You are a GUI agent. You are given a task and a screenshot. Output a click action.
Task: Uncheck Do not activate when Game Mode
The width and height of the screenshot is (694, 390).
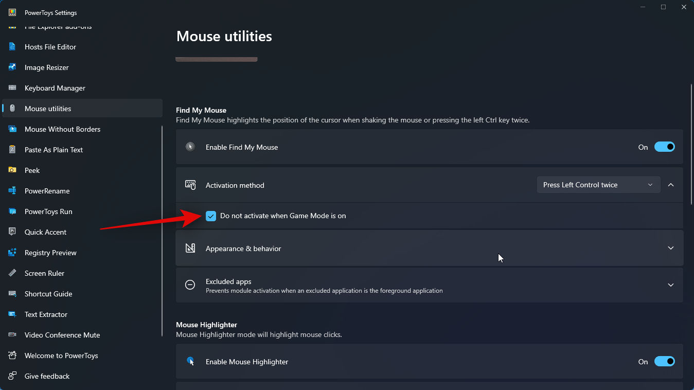tap(211, 216)
